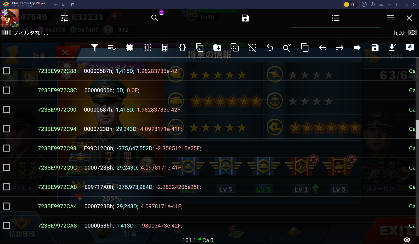The image size is (419, 244).
Task: Click the select all filled-square icon
Action: [130, 48]
